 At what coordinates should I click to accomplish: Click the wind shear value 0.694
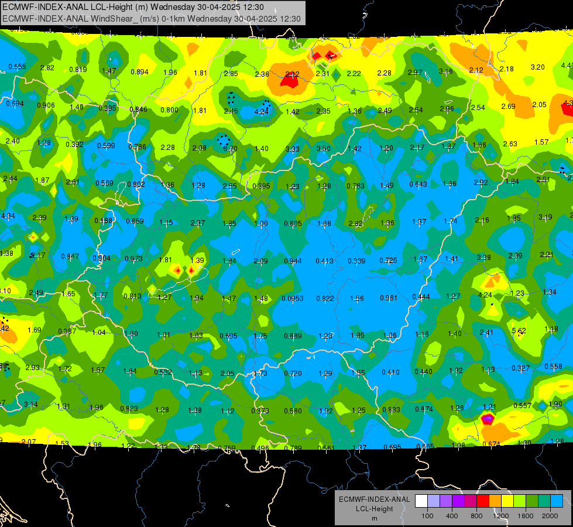[x=15, y=104]
